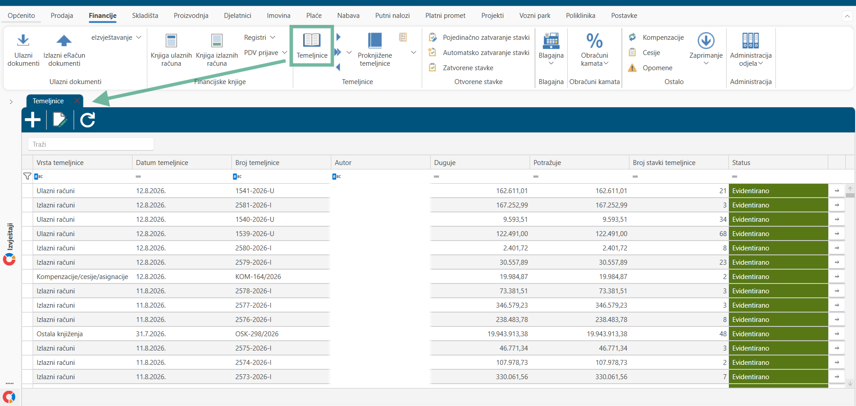Open Obračuni kamata percent icon

pos(595,41)
